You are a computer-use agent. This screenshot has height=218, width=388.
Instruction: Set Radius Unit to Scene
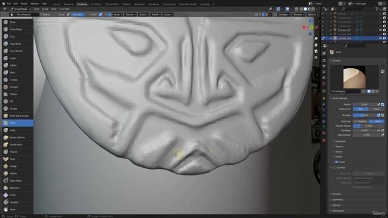pos(376,109)
